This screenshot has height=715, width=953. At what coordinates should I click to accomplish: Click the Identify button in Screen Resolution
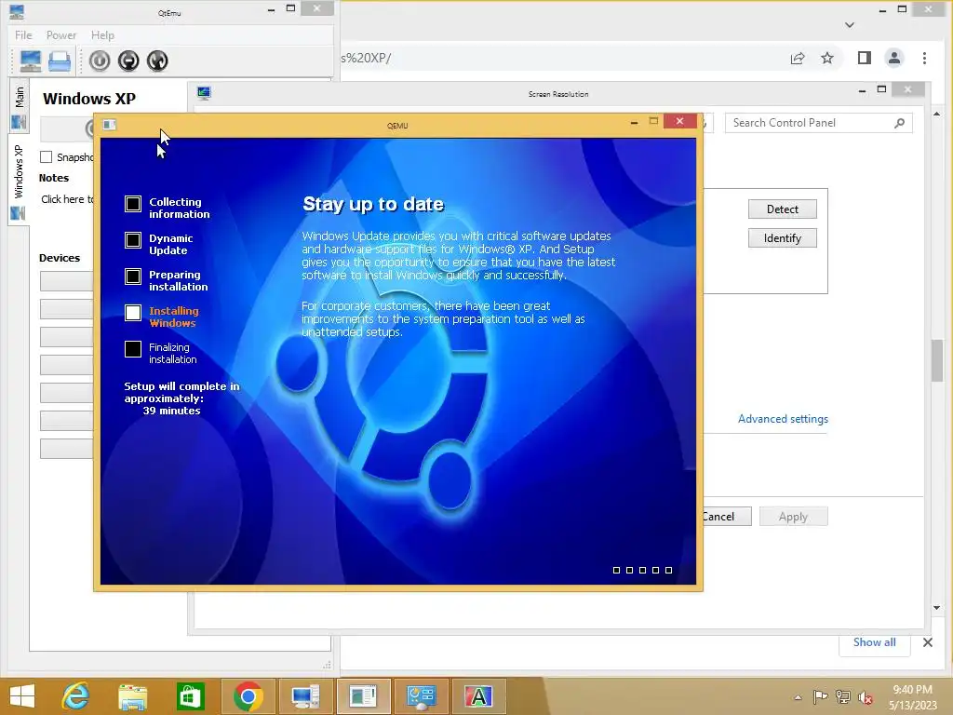coord(782,238)
